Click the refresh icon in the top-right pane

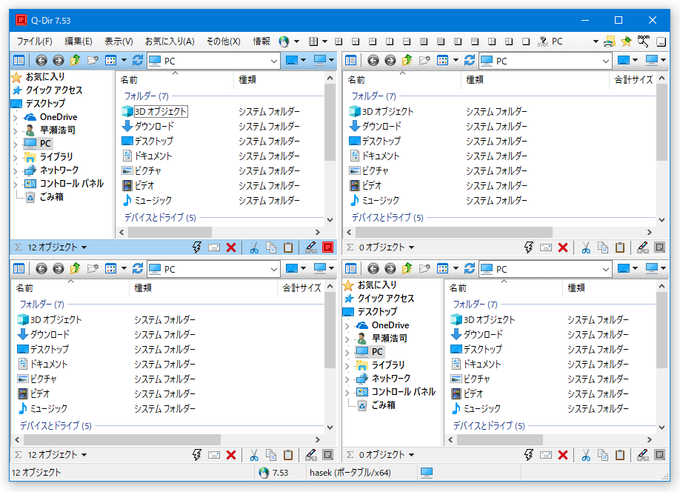[x=469, y=60]
